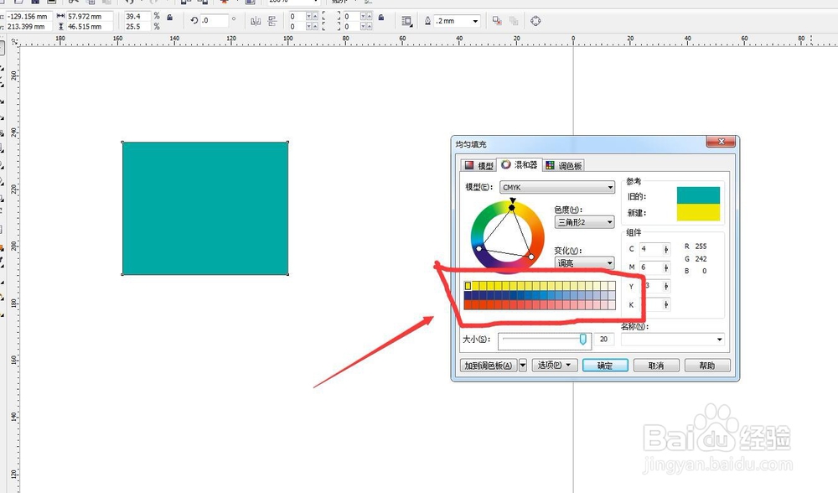
Task: Switch to the 模型 tab
Action: (478, 166)
